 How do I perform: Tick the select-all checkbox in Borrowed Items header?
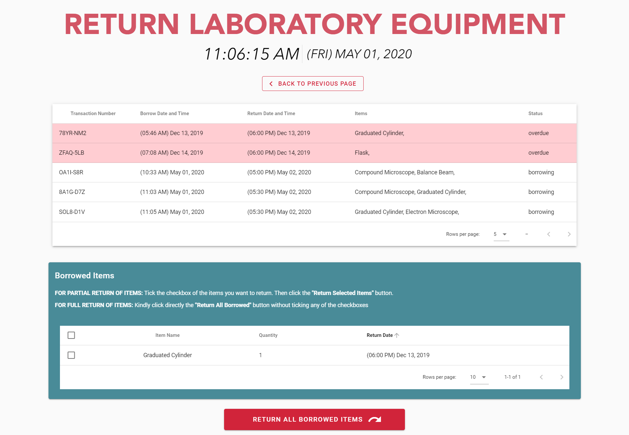[71, 335]
